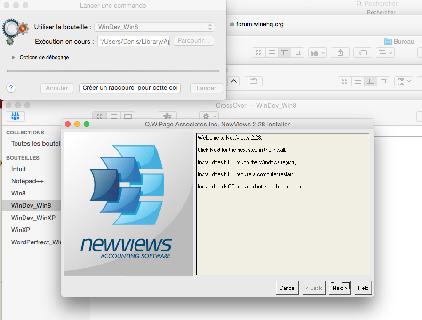Select the Win8 bottle
This screenshot has height=320, width=422.
point(18,193)
